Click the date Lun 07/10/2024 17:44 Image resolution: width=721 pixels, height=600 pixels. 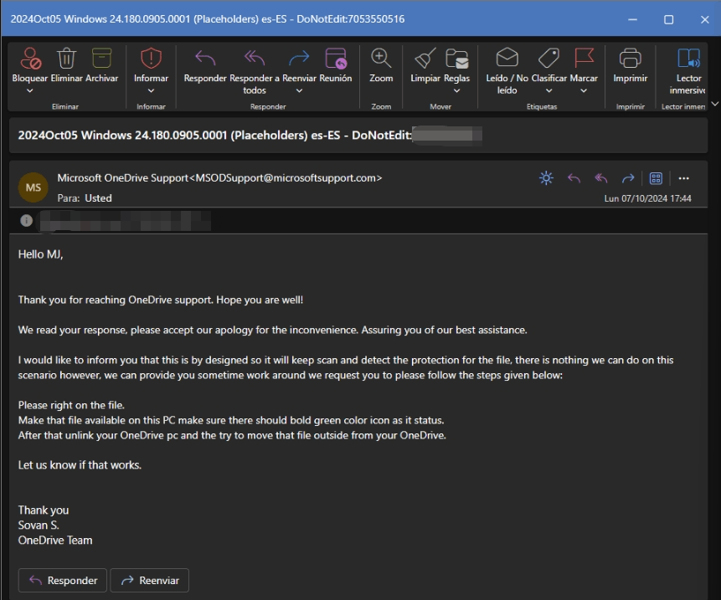pos(647,198)
